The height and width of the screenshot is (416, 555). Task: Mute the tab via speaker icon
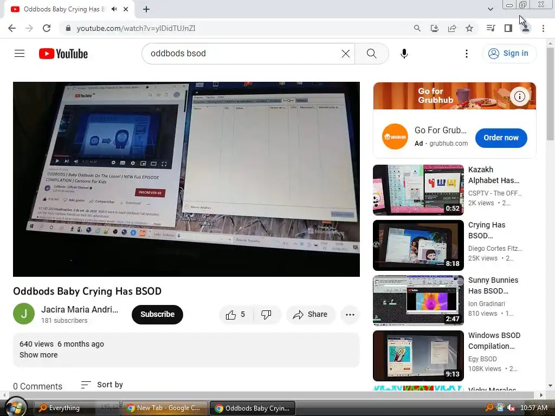[114, 9]
